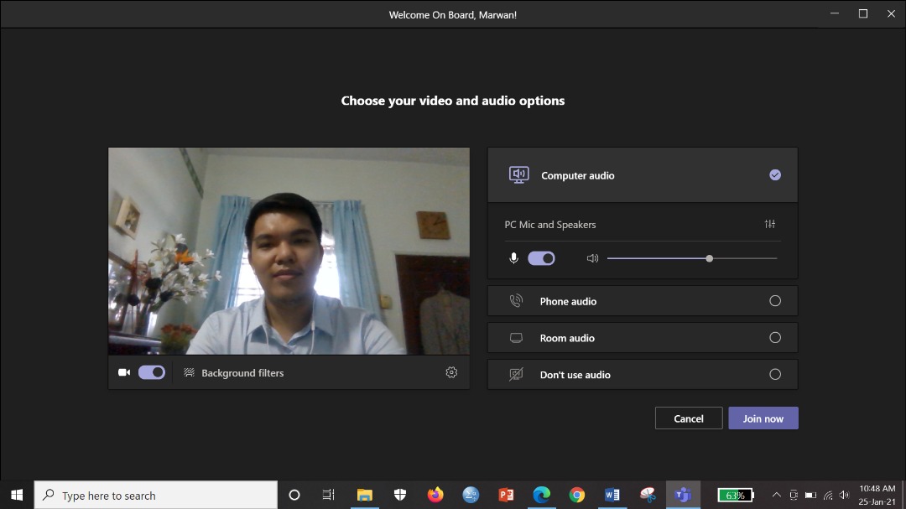This screenshot has width=906, height=509.
Task: Launch Firefox from the taskbar
Action: pos(435,495)
